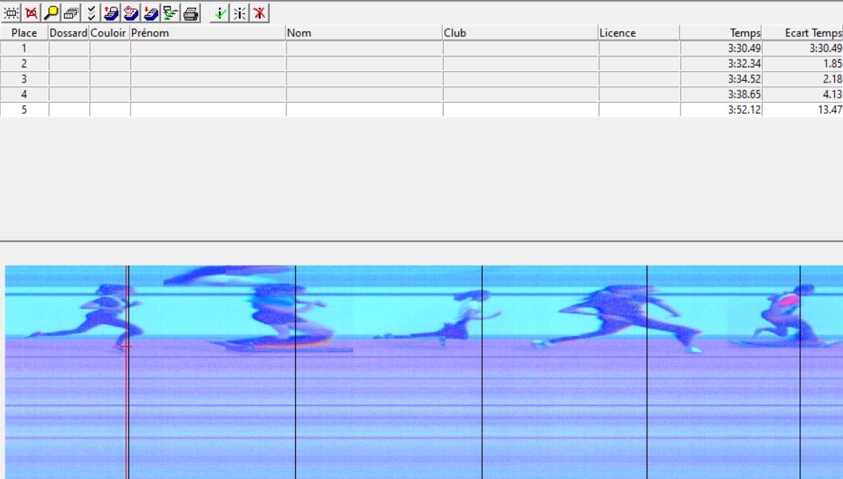Click the stacked filmstrip frames icon
This screenshot has height=479, width=843.
[71, 13]
